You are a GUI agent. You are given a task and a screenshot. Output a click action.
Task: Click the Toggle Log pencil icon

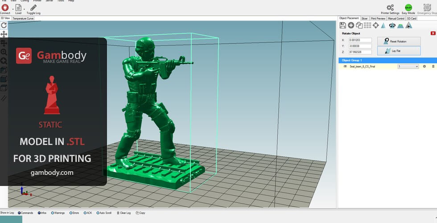[33, 8]
